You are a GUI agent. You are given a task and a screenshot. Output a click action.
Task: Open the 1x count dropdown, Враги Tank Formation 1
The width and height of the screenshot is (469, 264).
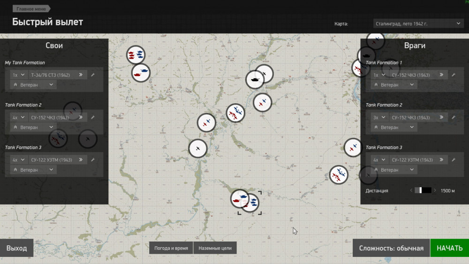(x=379, y=75)
